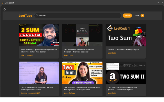Click title 'LeetCode Question with Solution | Two Sum'

tap(37, 88)
